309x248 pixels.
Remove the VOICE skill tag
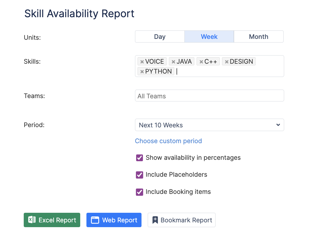coord(142,62)
